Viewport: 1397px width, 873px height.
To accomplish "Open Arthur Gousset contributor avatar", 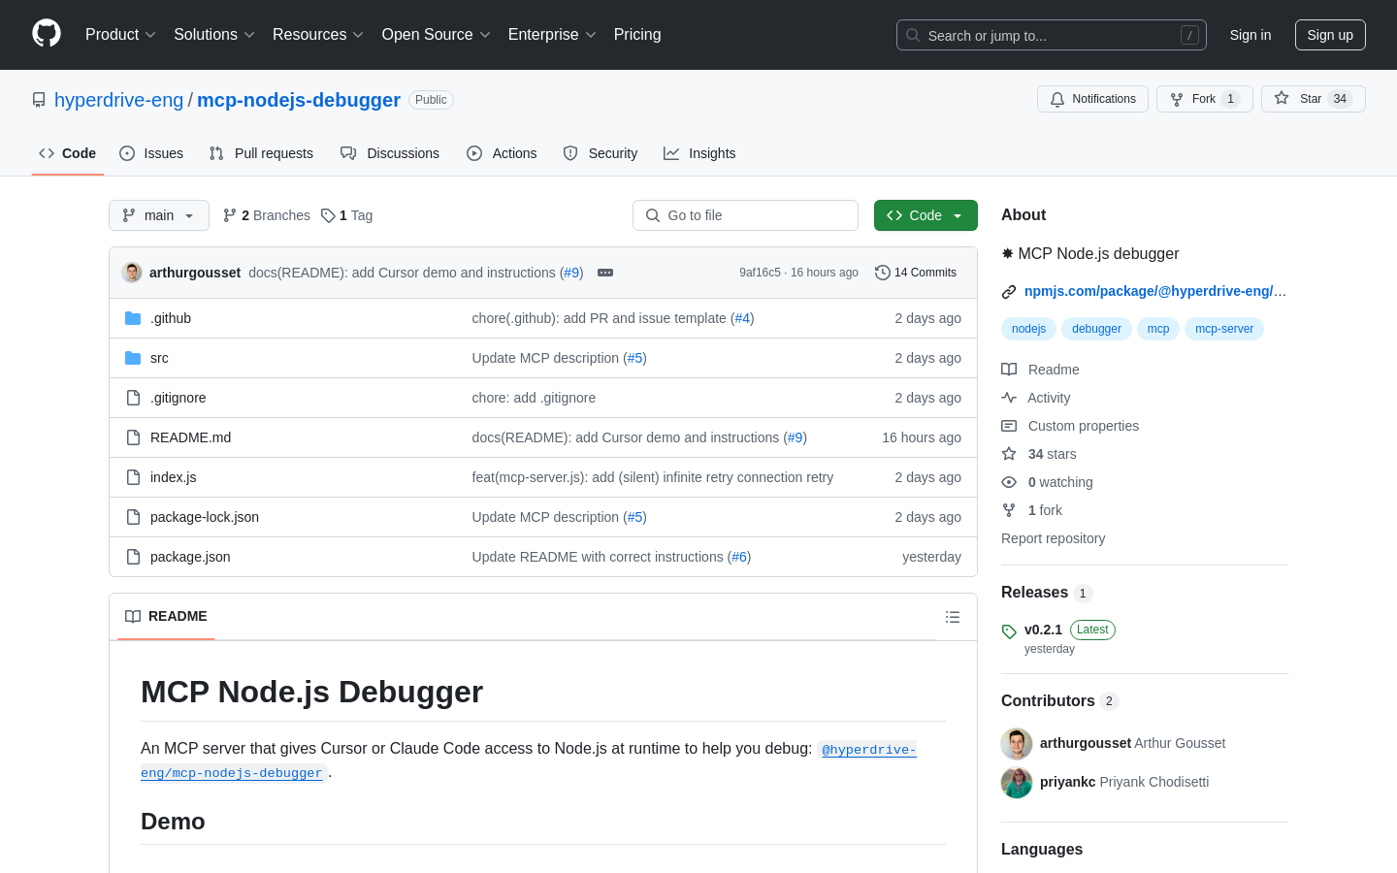I will 1017,743.
